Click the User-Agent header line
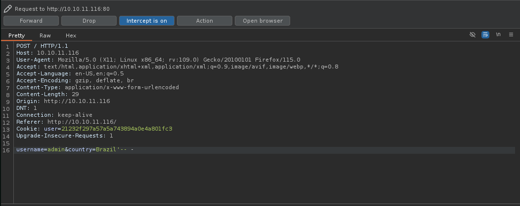The height and width of the screenshot is (206, 520). [158, 60]
